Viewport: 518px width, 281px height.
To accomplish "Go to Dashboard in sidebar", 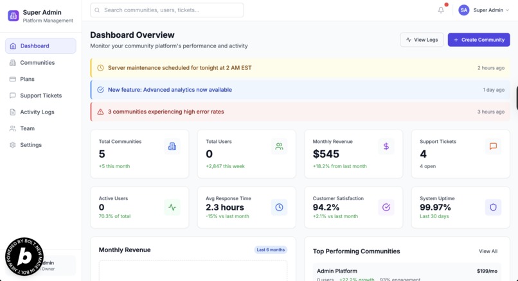I will click(40, 46).
